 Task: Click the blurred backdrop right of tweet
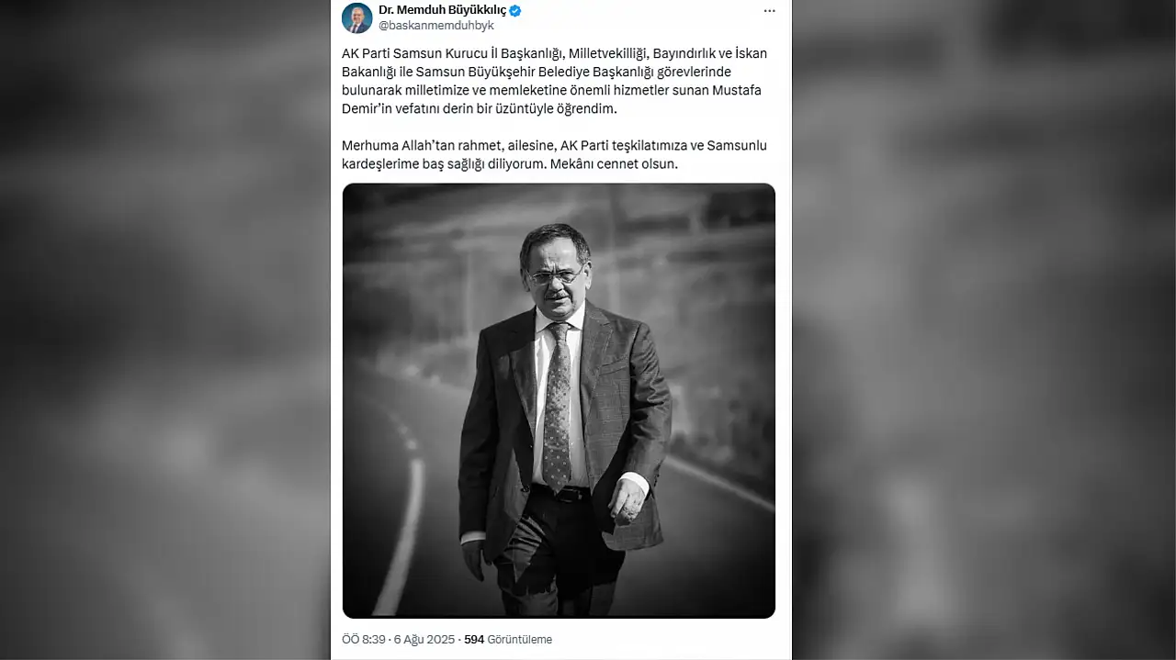984,330
